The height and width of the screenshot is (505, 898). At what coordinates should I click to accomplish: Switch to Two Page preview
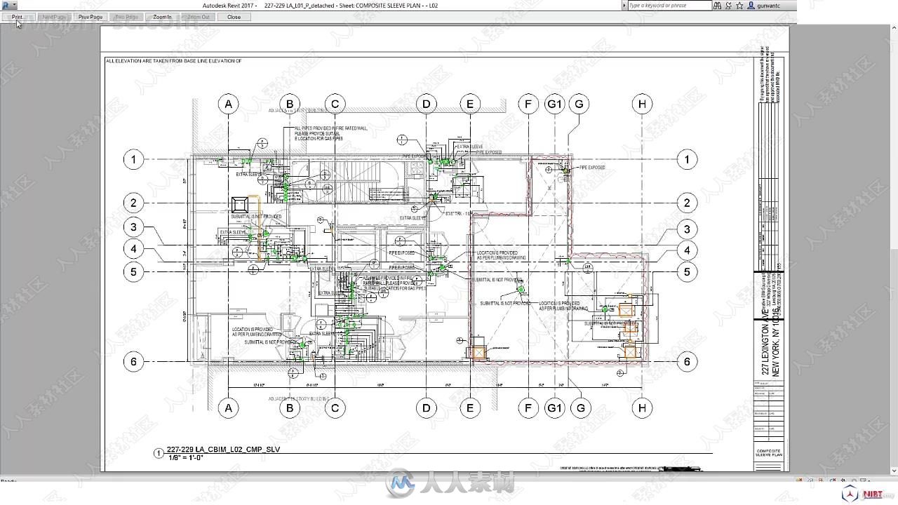tap(127, 17)
